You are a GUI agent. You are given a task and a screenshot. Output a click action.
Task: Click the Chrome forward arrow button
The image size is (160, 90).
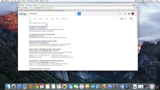[21, 8]
